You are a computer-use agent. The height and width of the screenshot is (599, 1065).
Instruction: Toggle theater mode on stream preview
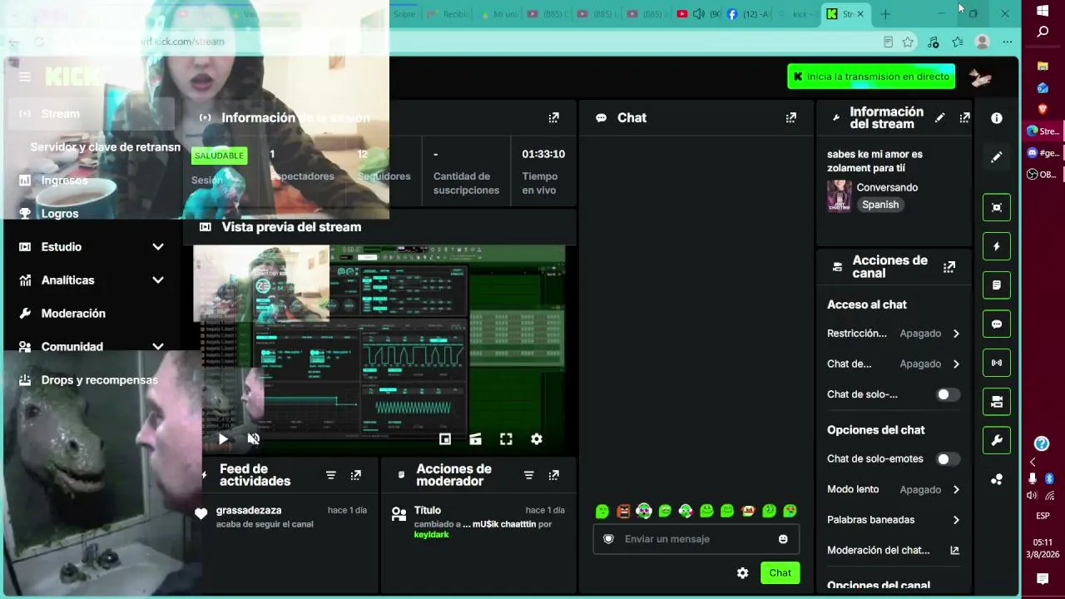coord(475,439)
